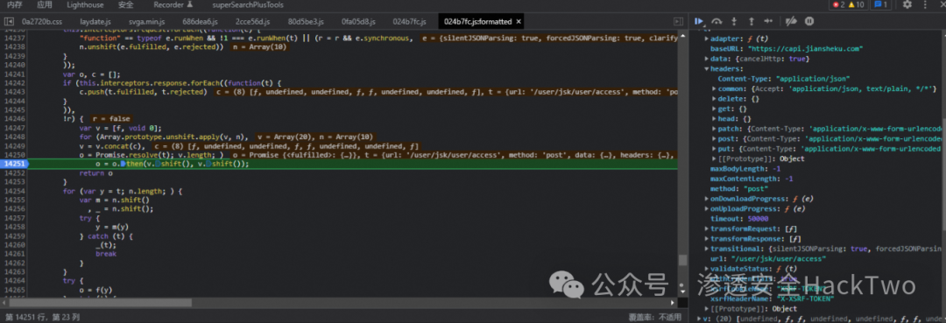Select the 686dea6.js file tab
946x323 pixels.
click(201, 22)
